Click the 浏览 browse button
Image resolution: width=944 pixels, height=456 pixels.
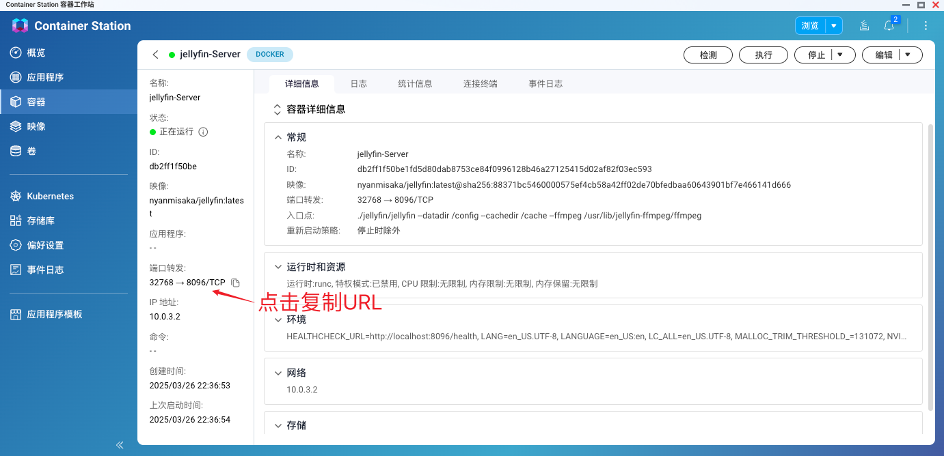click(810, 26)
